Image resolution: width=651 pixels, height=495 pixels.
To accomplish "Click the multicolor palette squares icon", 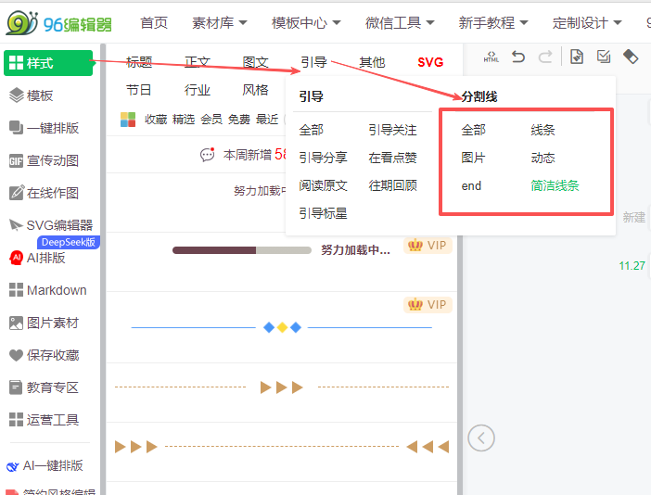I will coord(128,119).
